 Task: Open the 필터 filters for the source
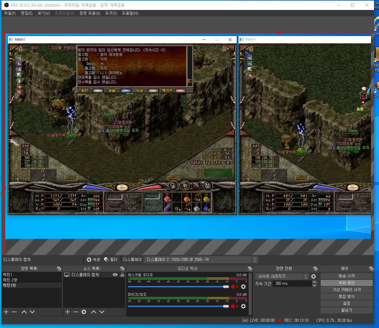(x=111, y=260)
